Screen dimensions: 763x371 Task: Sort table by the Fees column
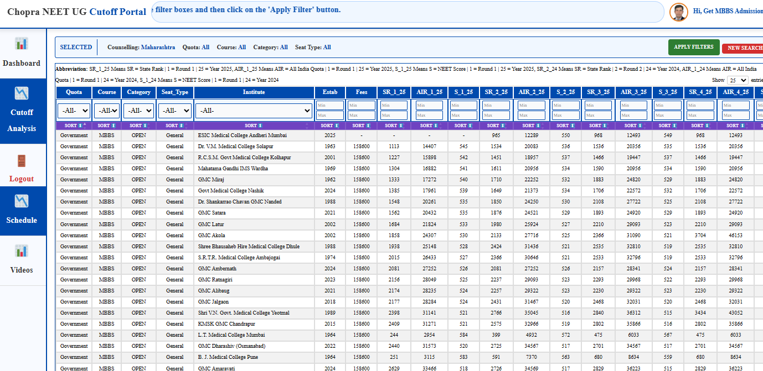[361, 126]
